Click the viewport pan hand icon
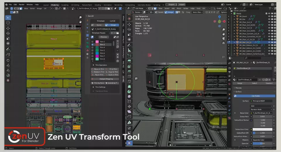 coord(223,34)
